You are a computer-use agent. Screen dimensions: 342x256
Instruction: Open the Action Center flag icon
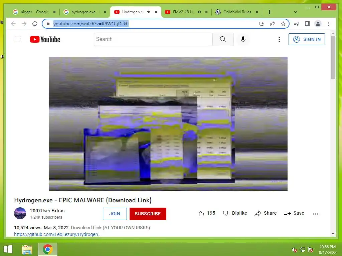point(311,250)
